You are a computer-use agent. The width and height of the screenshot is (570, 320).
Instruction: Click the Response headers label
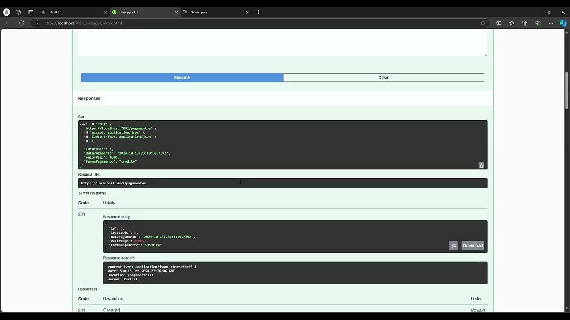(x=119, y=258)
